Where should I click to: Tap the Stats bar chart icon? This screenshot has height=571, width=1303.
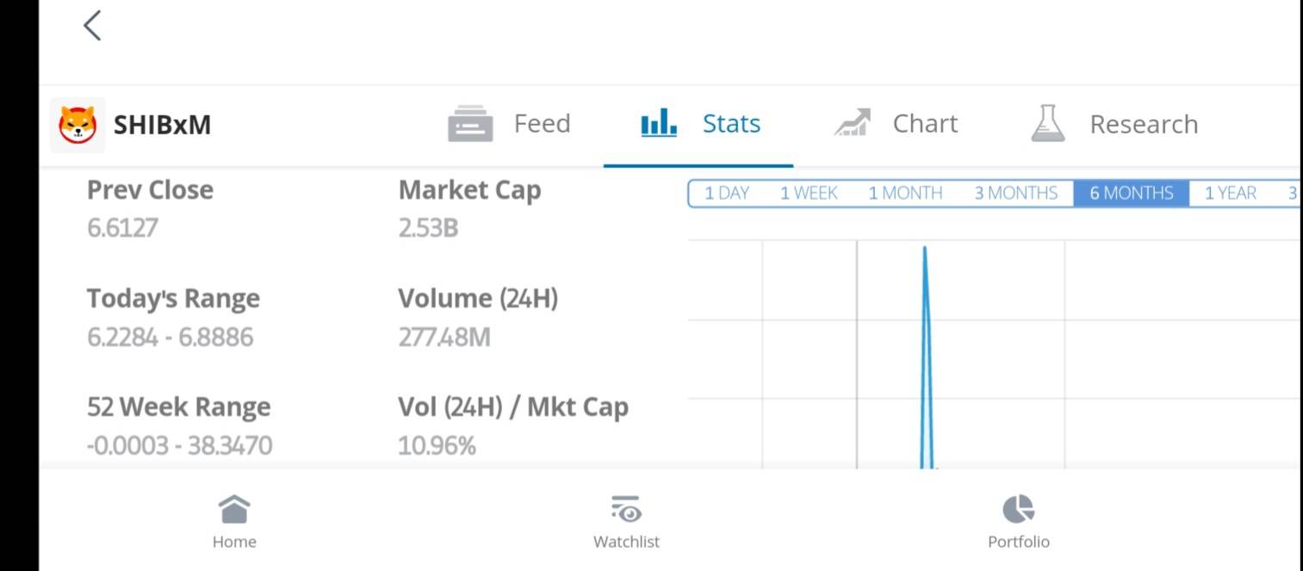coord(659,124)
